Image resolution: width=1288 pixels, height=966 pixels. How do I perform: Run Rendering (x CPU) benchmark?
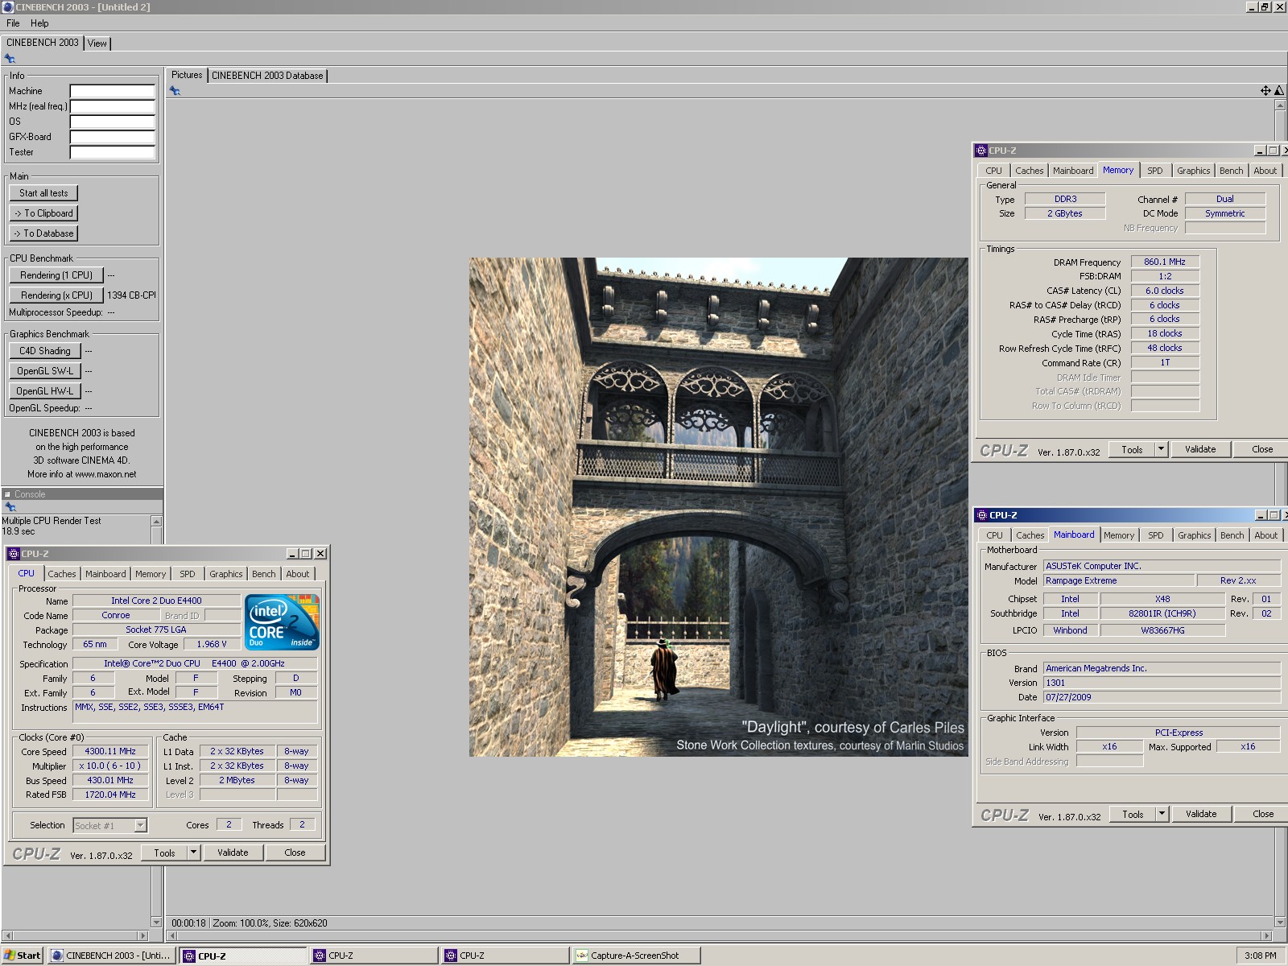[56, 295]
